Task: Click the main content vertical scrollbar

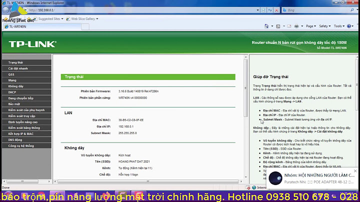Action: click(245, 88)
